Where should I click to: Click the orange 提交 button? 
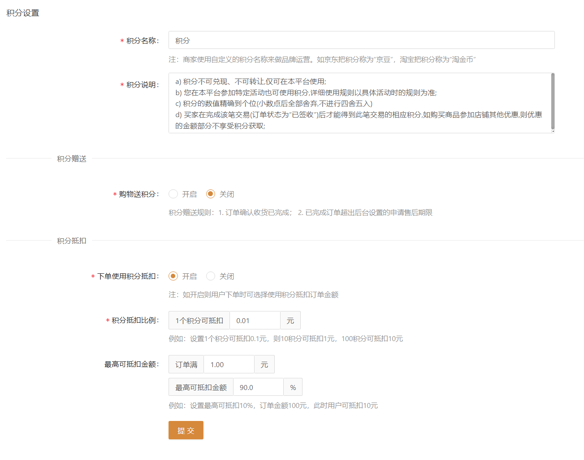tap(186, 430)
